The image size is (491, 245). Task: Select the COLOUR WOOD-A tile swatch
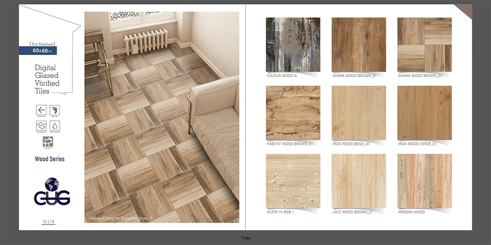coord(293,45)
